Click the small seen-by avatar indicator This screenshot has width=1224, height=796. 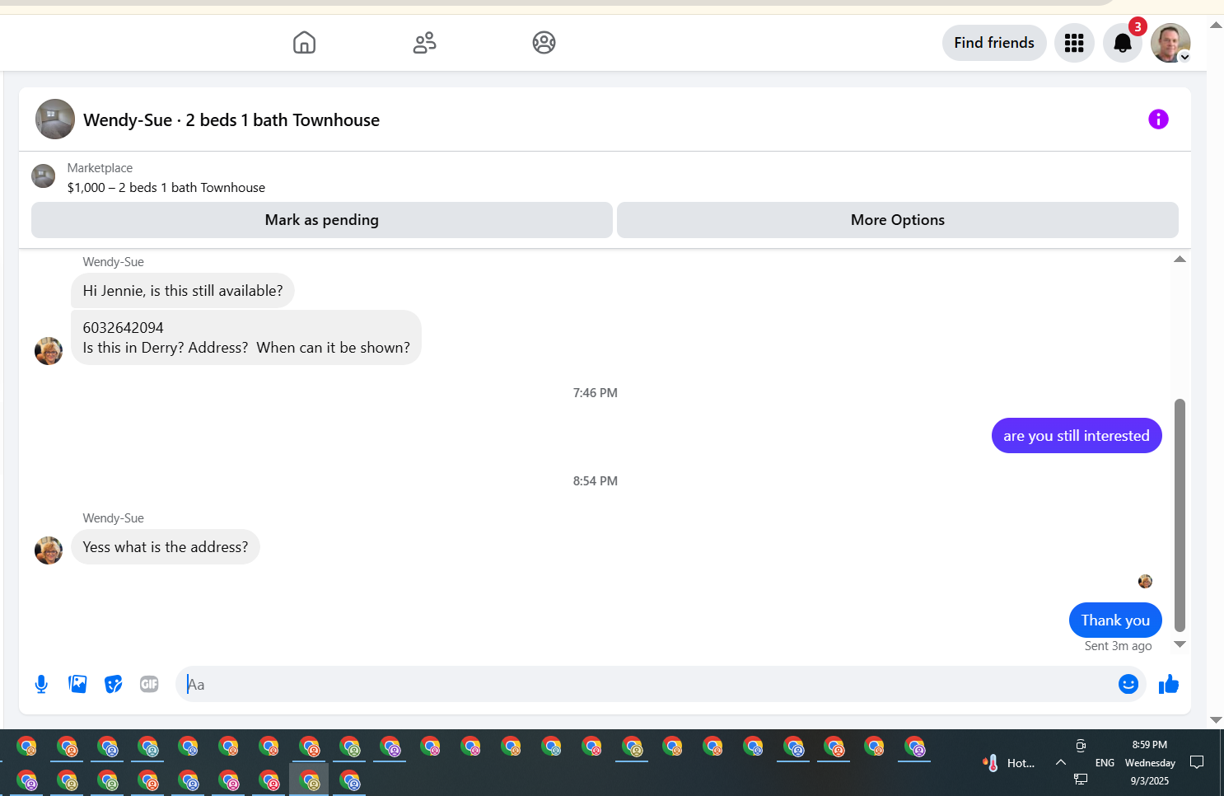tap(1145, 582)
